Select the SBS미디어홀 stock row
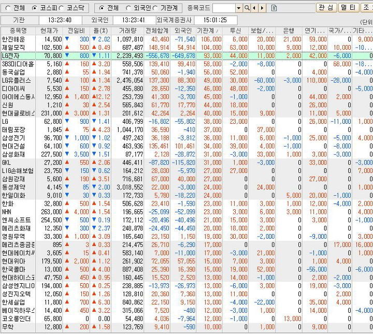 tap(187, 64)
